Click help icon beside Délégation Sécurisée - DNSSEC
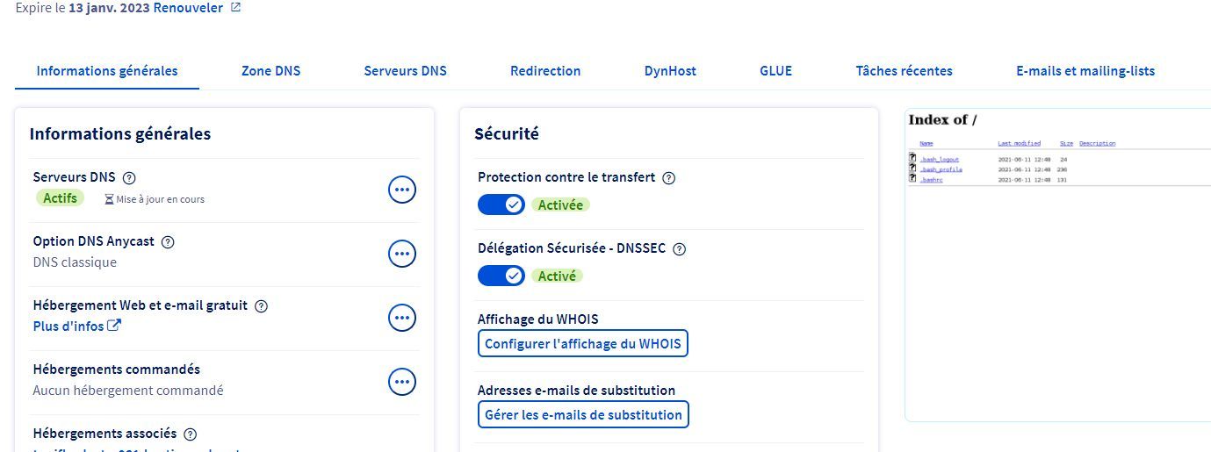This screenshot has height=452, width=1211. 679,248
